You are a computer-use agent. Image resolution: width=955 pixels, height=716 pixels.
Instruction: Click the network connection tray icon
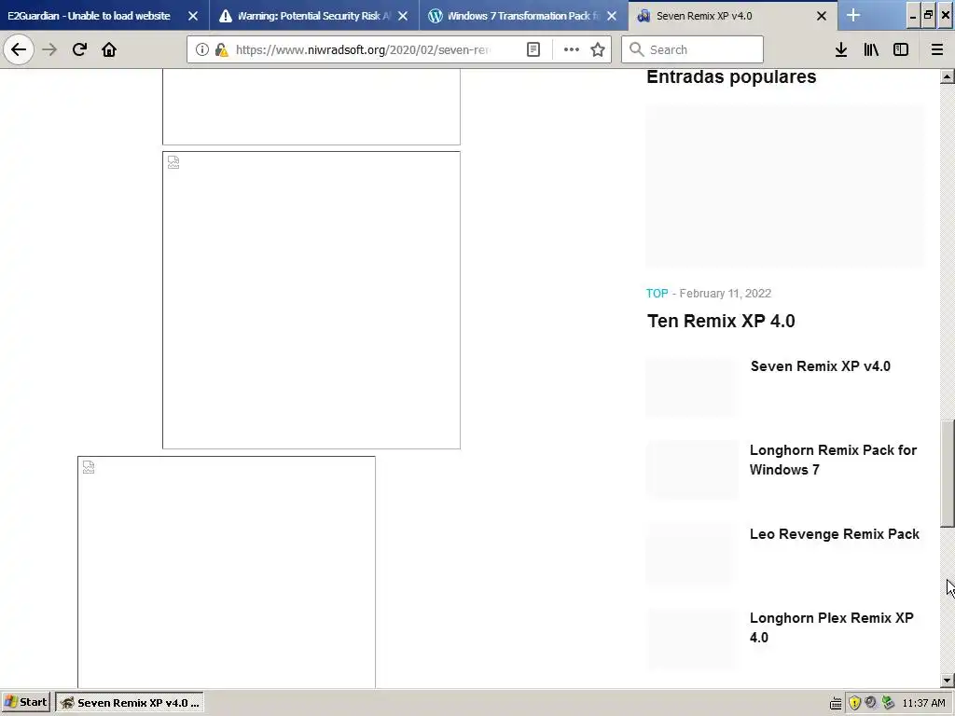(888, 703)
